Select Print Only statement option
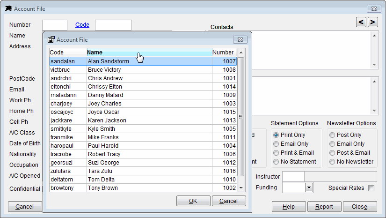 276,135
